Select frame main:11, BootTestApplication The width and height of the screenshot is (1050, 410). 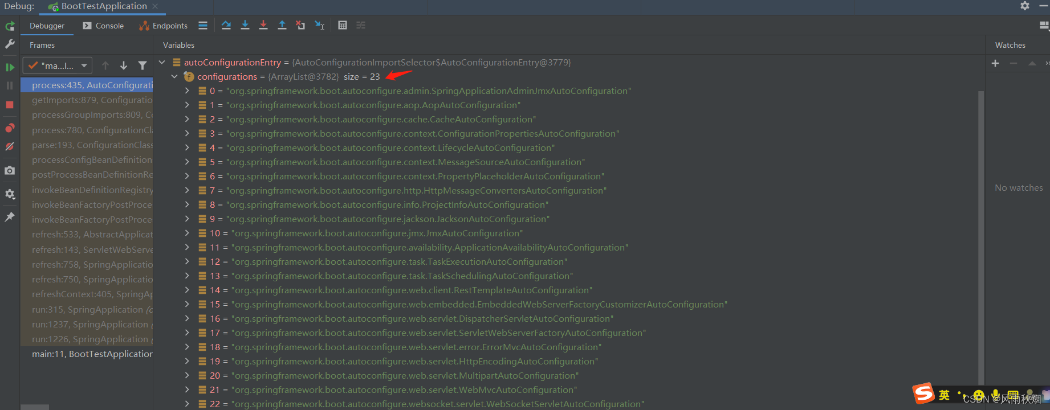pyautogui.click(x=87, y=354)
